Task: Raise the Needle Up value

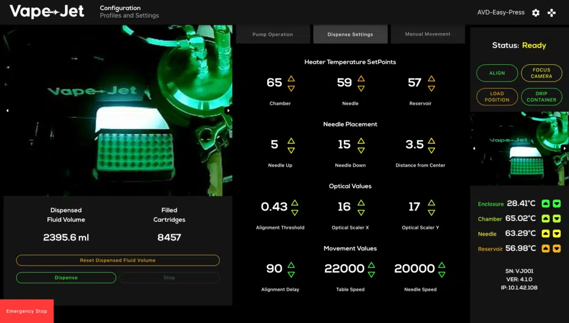Action: point(291,141)
